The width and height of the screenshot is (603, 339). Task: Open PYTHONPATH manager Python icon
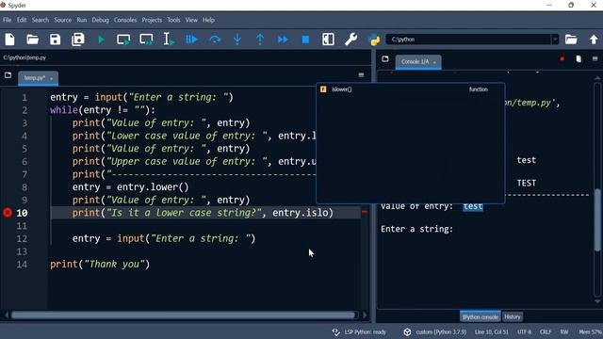click(374, 40)
